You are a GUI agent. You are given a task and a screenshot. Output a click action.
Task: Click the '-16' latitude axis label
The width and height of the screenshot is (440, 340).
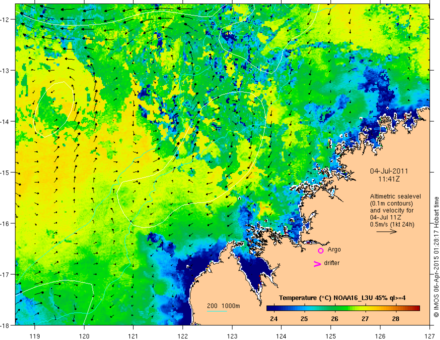[x=5, y=223]
